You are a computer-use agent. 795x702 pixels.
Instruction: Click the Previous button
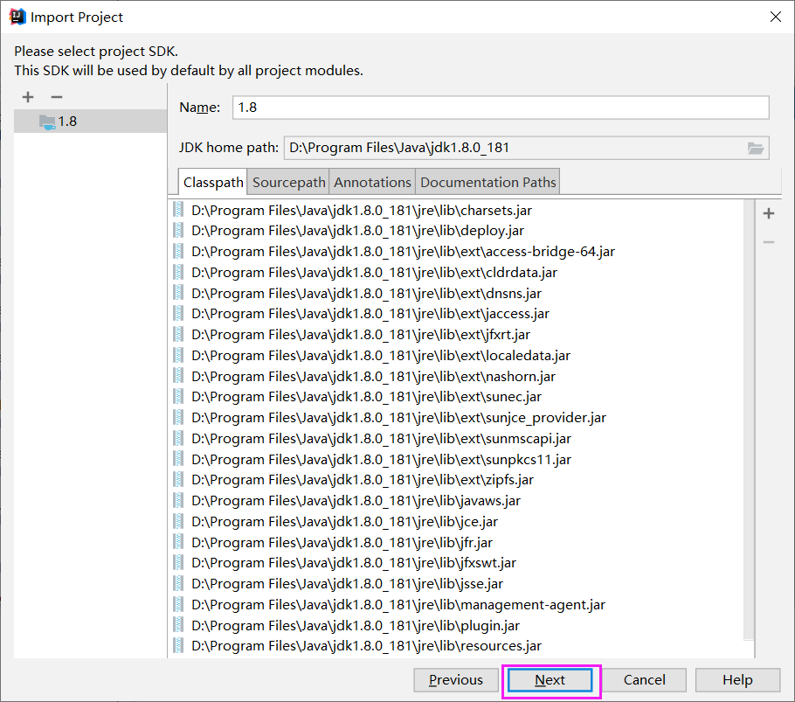[456, 679]
